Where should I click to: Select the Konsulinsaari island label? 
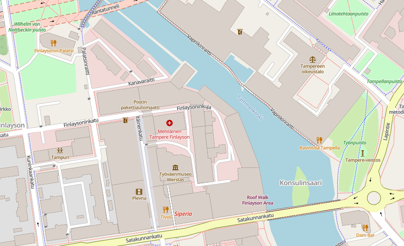301,183
